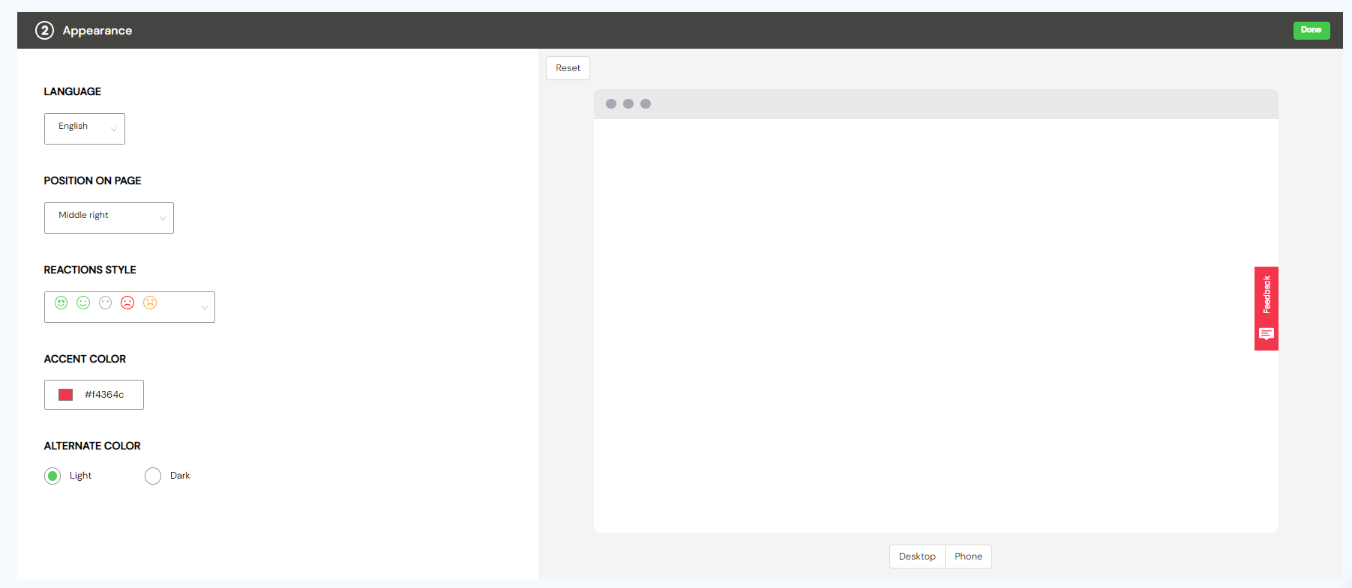Select the smiling green emoji
This screenshot has height=588, width=1352.
(83, 303)
